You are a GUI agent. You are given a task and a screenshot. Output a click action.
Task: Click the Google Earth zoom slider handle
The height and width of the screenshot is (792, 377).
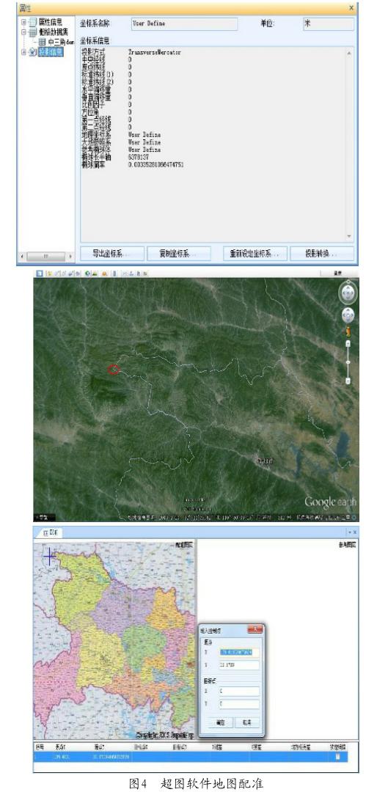(348, 362)
